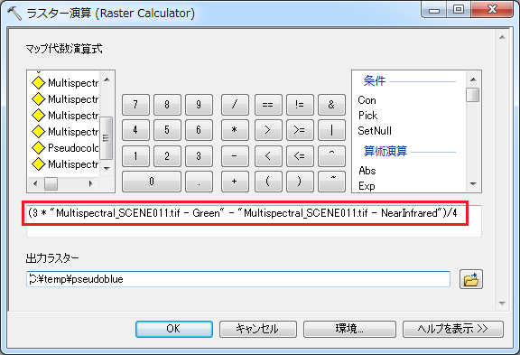The height and width of the screenshot is (355, 520).
Task: Insert the Boolean Or | operator
Action: click(331, 130)
